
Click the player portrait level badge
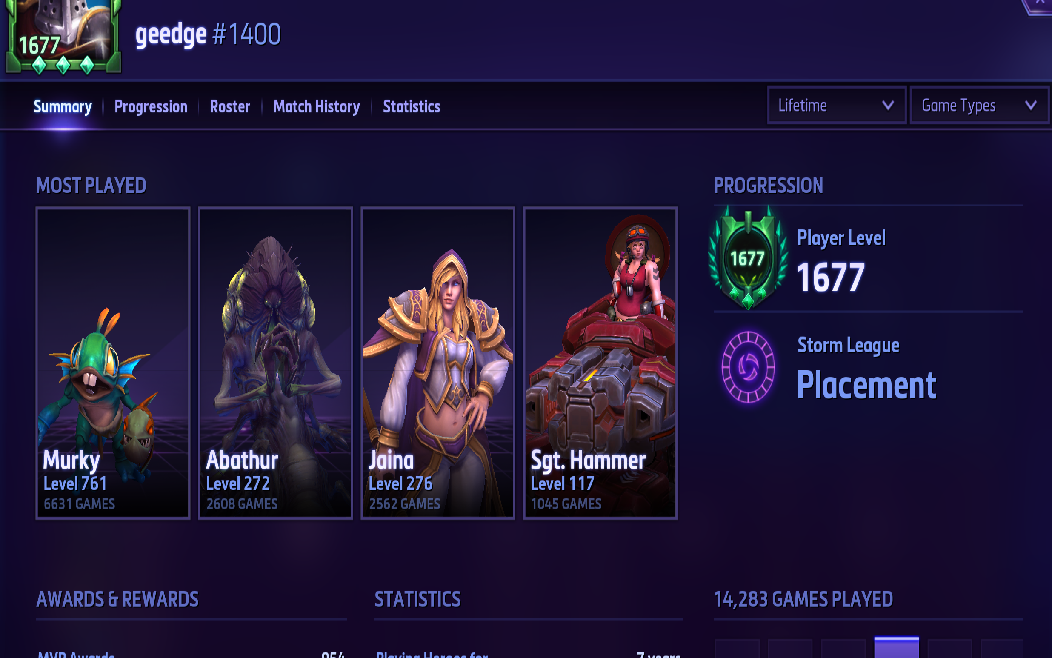click(x=63, y=37)
